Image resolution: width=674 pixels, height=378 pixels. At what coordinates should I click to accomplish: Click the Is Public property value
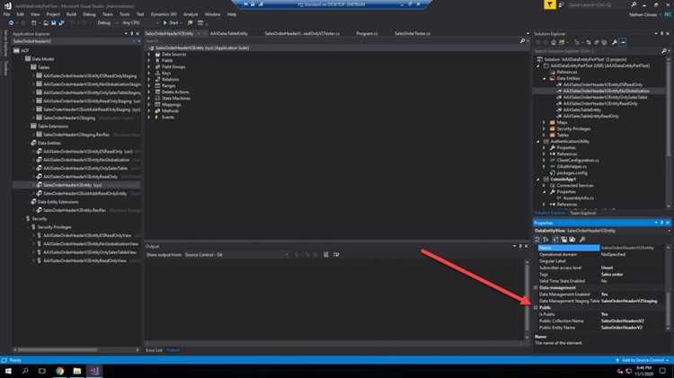[x=633, y=314]
